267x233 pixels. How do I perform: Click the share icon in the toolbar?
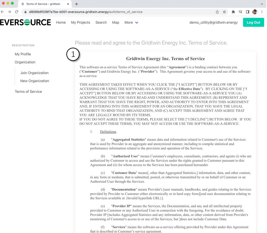tap(217, 12)
